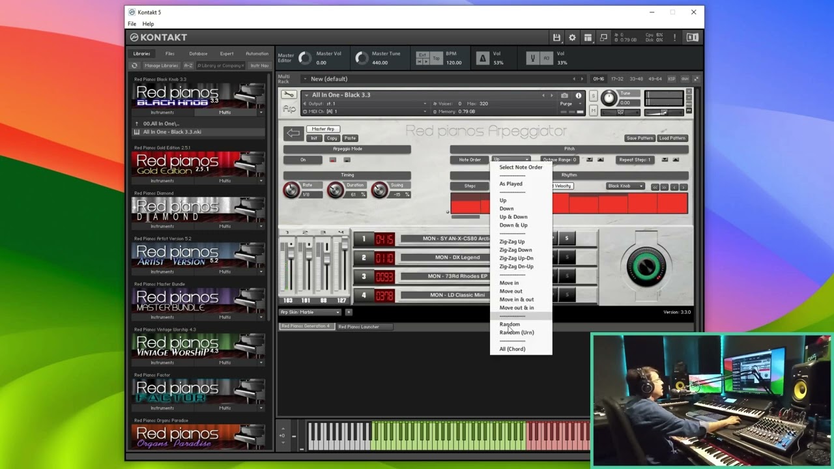Increase the Octave Range value arrow

click(x=600, y=160)
